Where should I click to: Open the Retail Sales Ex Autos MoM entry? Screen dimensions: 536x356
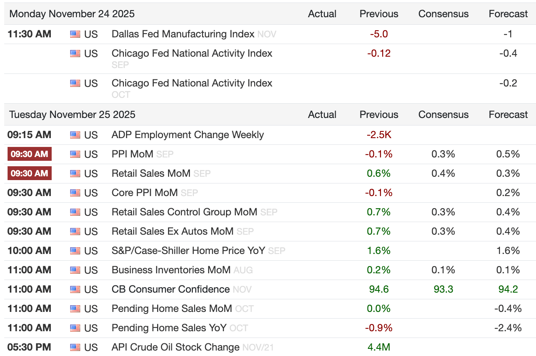tap(172, 231)
